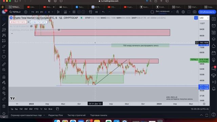This screenshot has width=217, height=122.
Task: Select the trend line drawing tool
Action: (4, 24)
